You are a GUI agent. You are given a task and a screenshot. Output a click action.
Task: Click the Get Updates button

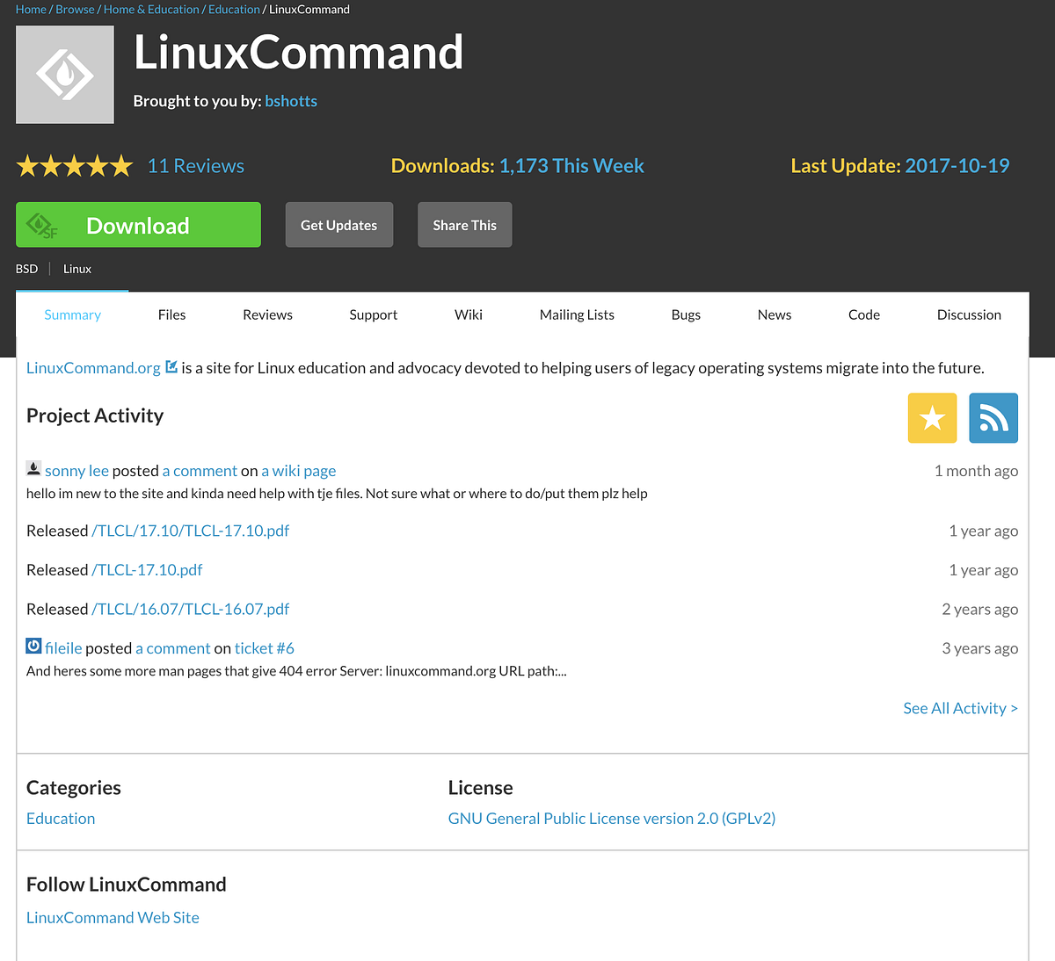[x=338, y=225]
